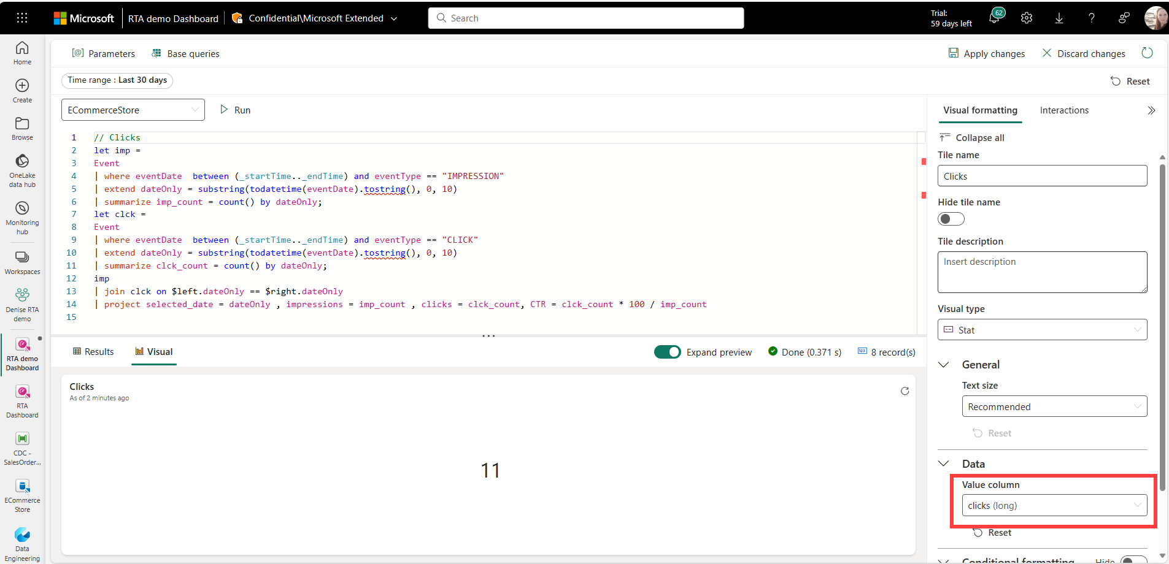Click the Run query button

pos(236,110)
